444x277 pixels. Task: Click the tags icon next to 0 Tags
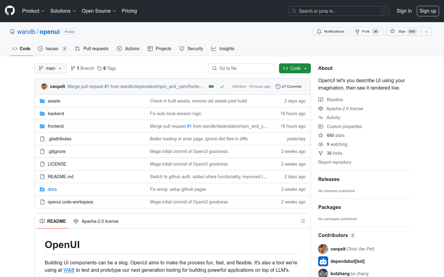(x=99, y=68)
